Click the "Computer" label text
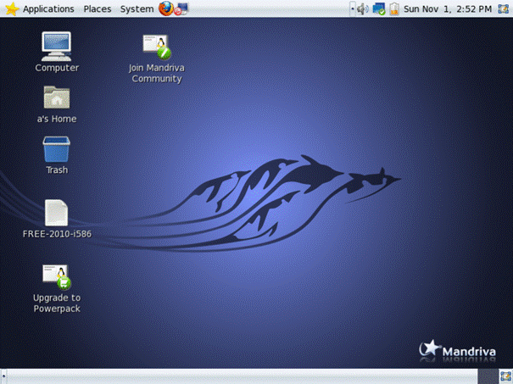The image size is (513, 384). tap(57, 68)
